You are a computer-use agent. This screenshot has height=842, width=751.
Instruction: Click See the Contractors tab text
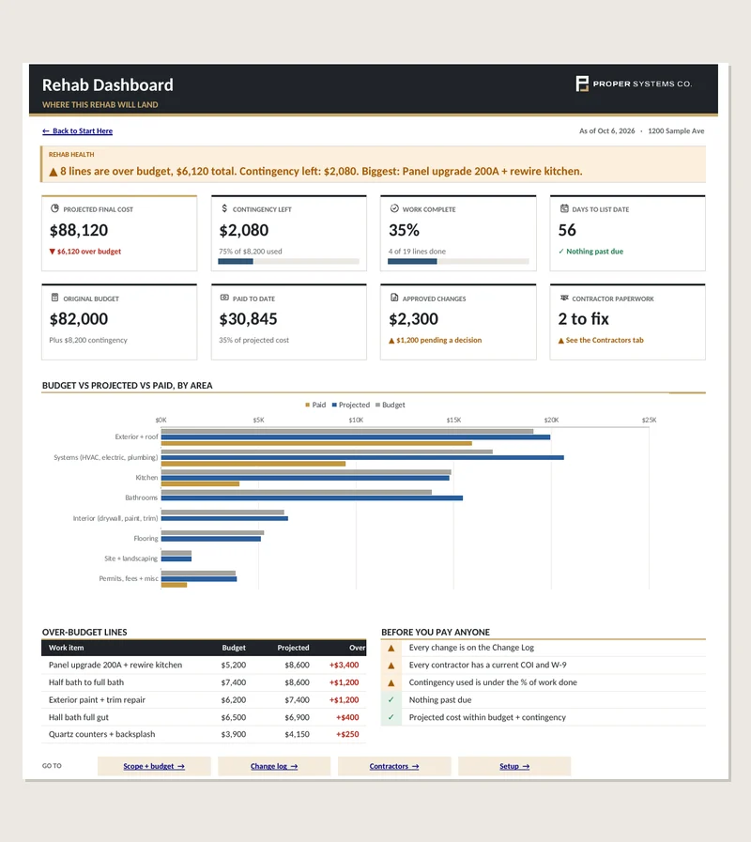pos(605,340)
